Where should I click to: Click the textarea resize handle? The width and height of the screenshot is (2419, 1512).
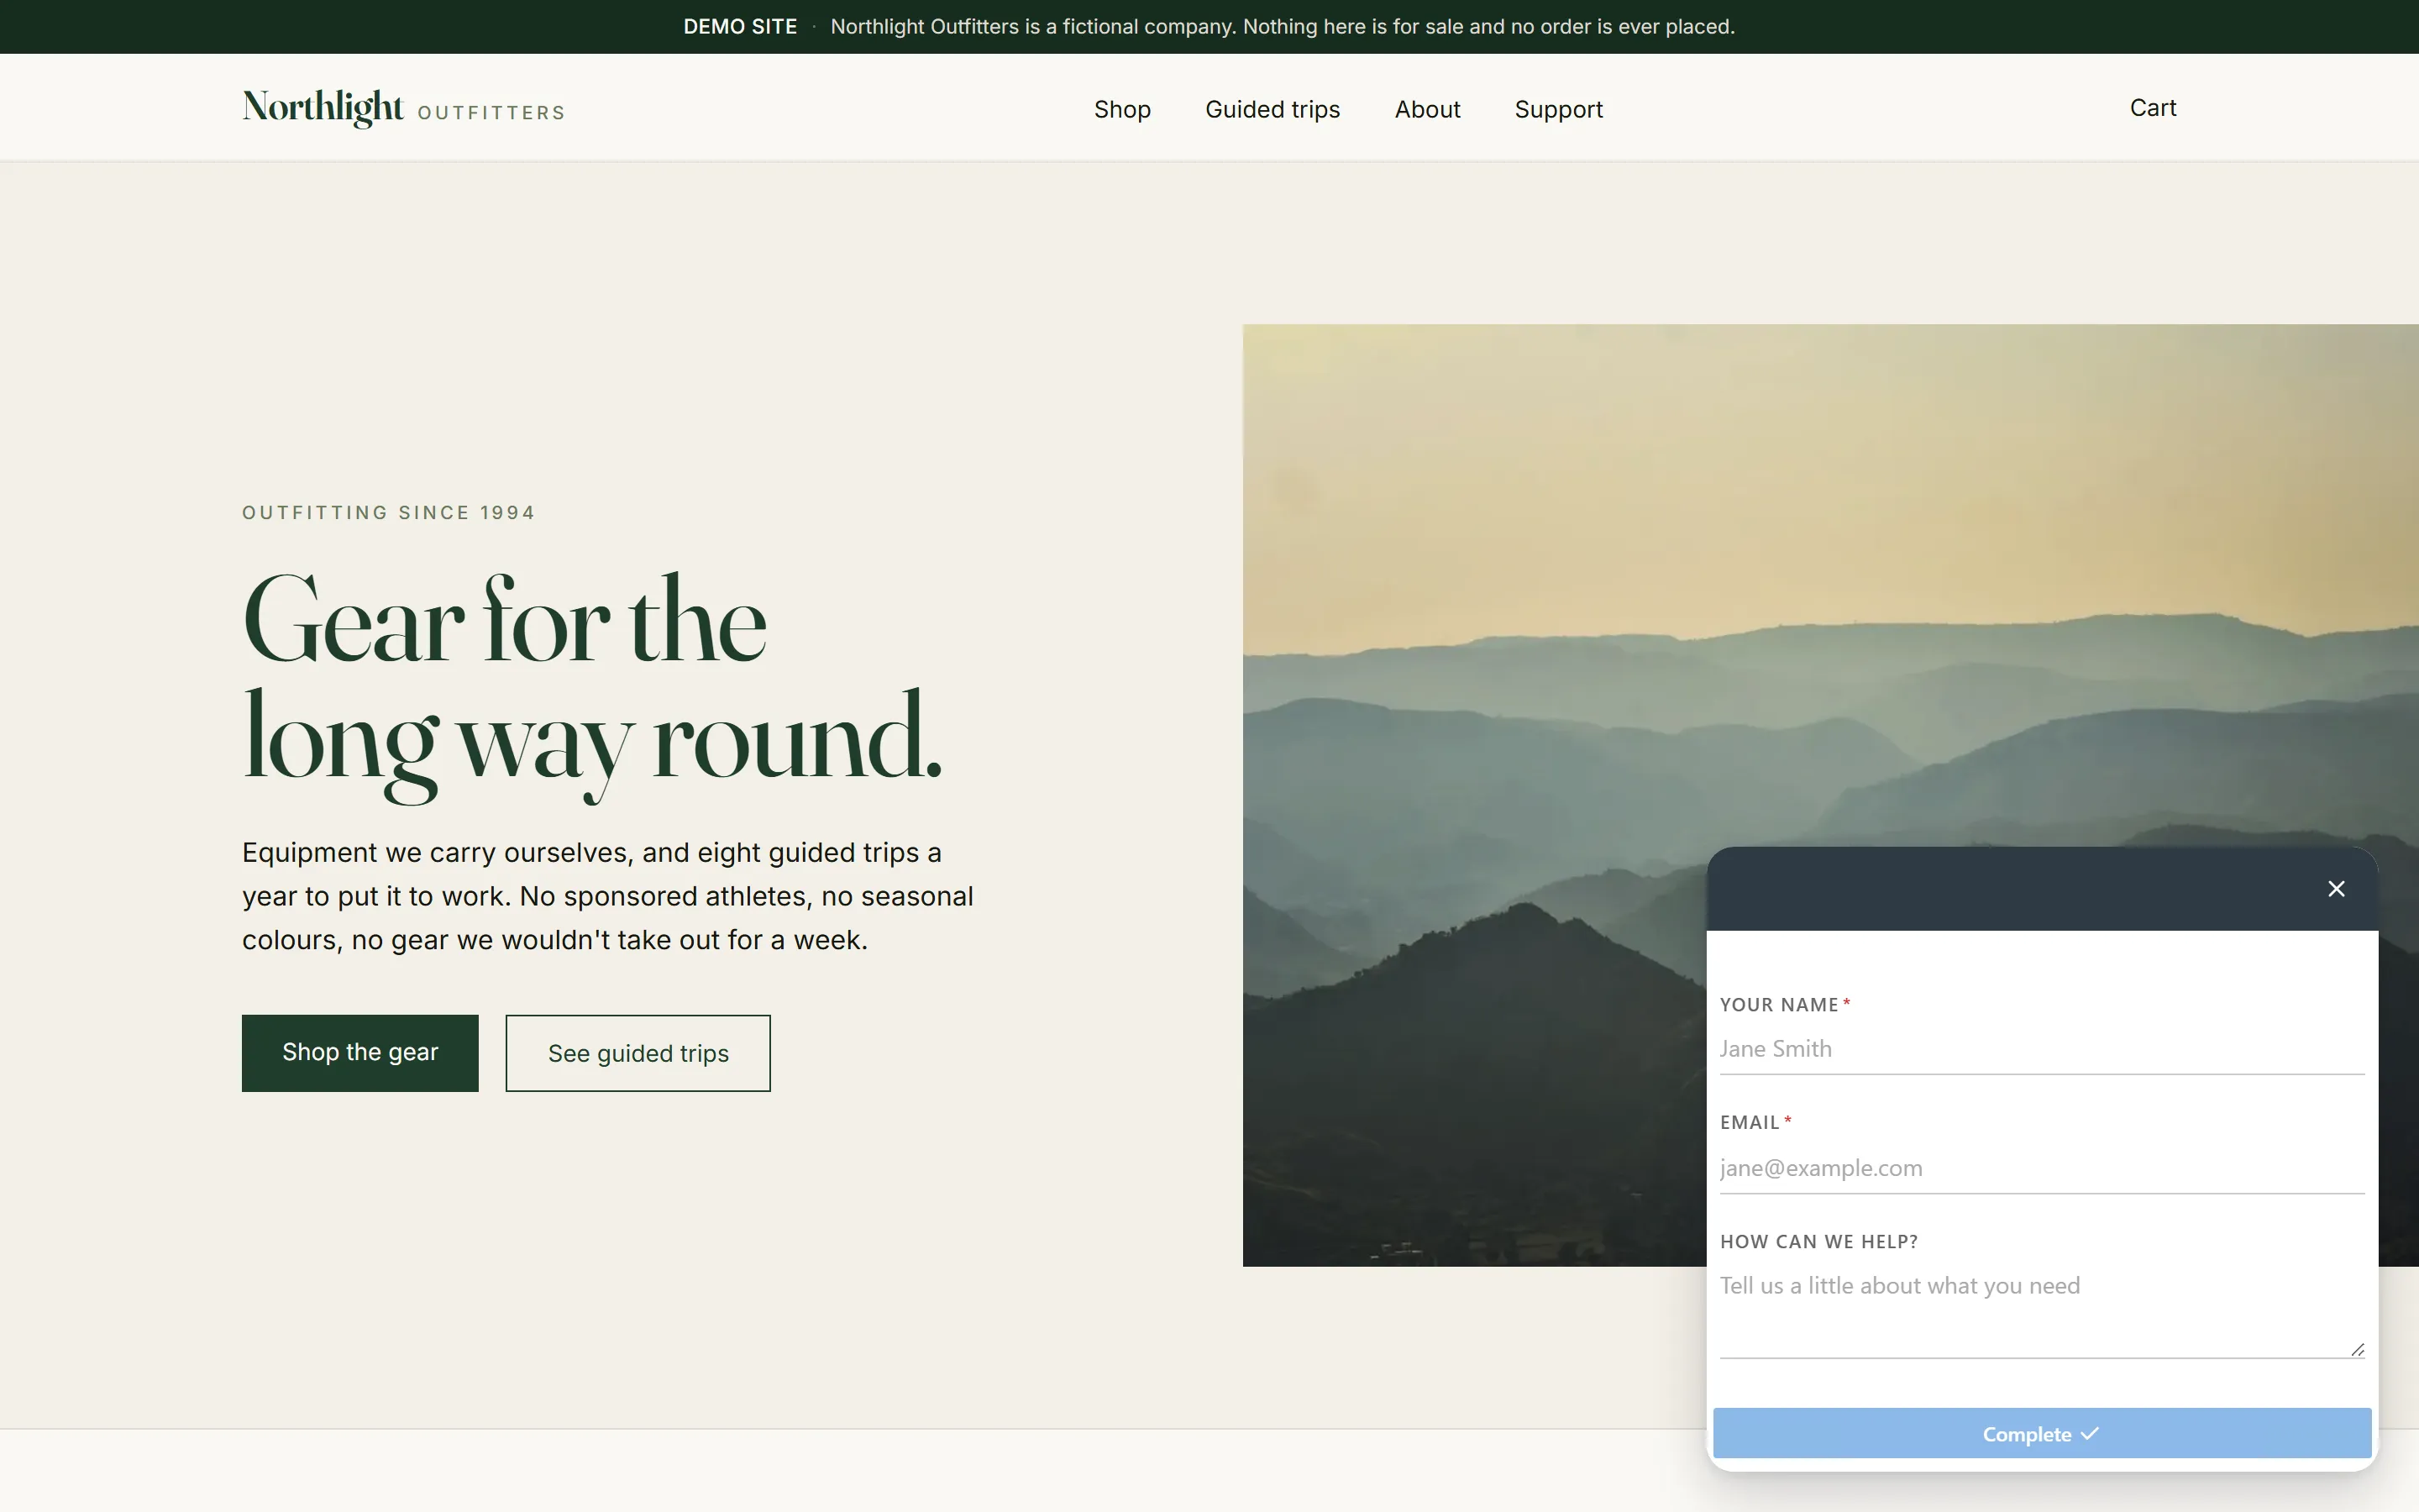(2357, 1350)
